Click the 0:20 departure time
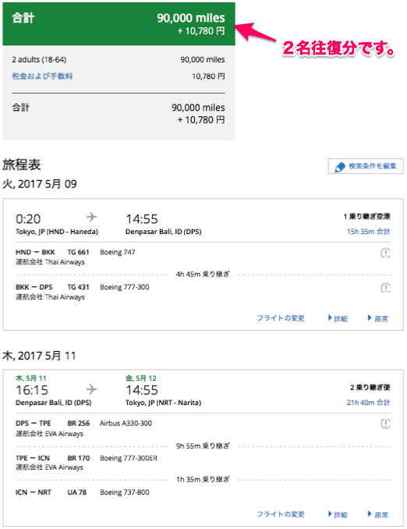407x529 pixels. 28,219
